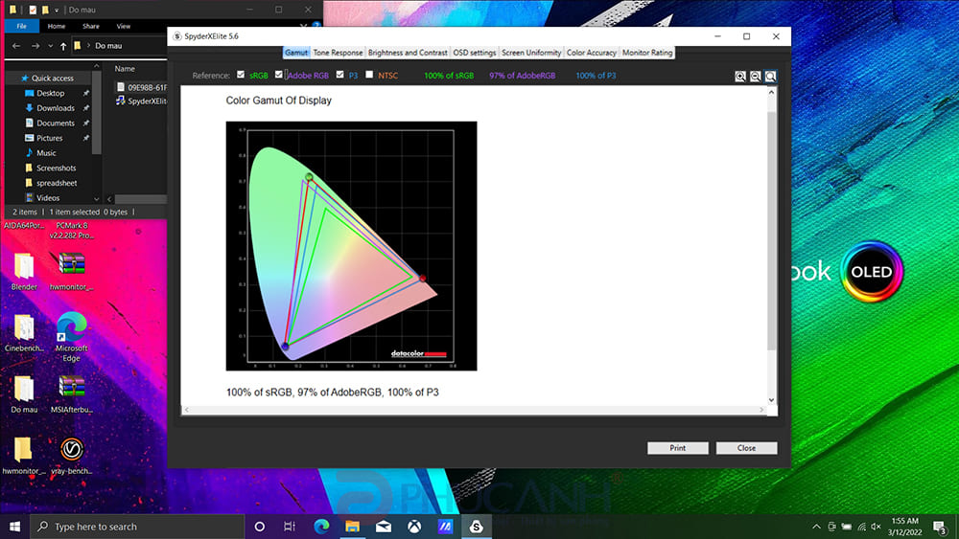
Task: Open the Mail app from the taskbar
Action: click(x=384, y=527)
